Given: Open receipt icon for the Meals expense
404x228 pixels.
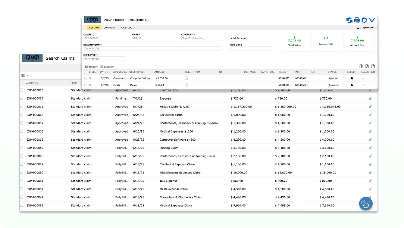Looking at the screenshot, I should [x=352, y=85].
